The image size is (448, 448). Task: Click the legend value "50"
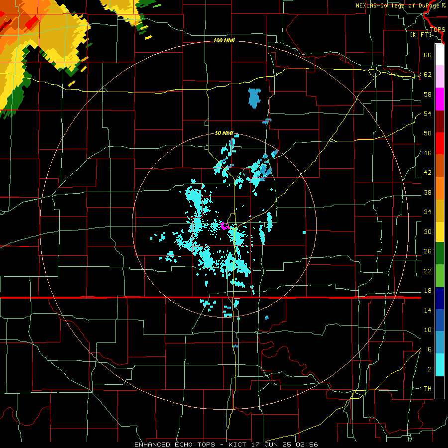(428, 133)
